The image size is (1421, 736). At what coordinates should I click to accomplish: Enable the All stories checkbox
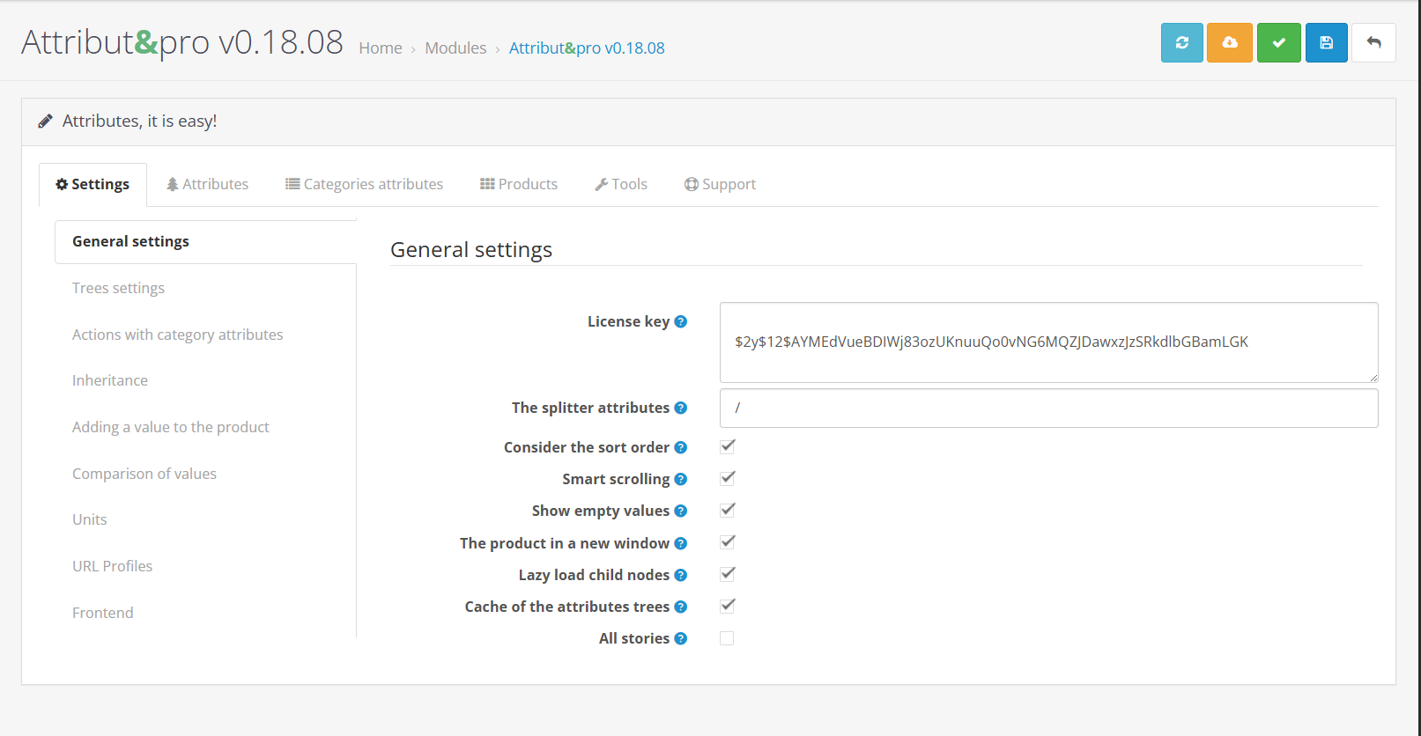click(x=727, y=638)
